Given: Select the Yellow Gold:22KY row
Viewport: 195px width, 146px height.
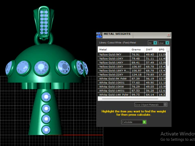Looking at the screenshot, I should [132, 75].
